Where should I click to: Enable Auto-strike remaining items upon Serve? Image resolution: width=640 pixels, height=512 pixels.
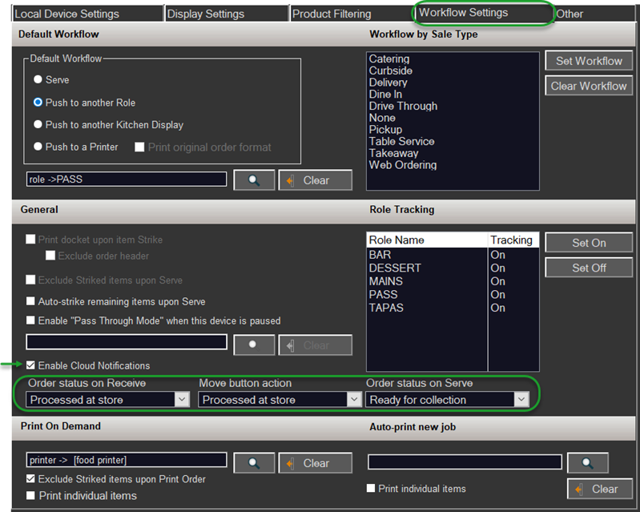coord(30,301)
